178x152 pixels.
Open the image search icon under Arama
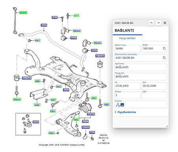coord(122,105)
